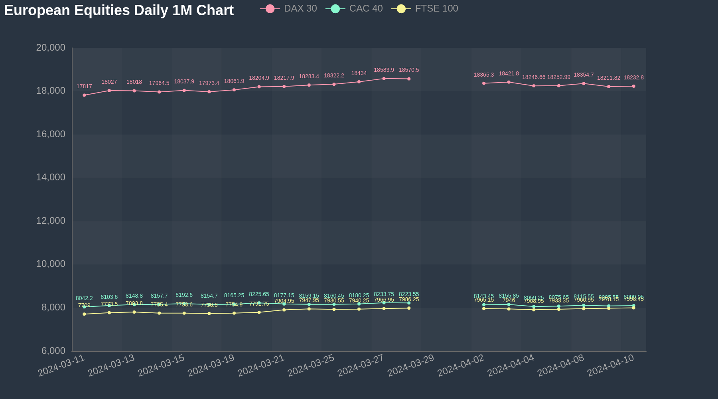Screen dimensions: 718x399
Task: Select the DAX data label 18246.66
Action: (x=534, y=77)
